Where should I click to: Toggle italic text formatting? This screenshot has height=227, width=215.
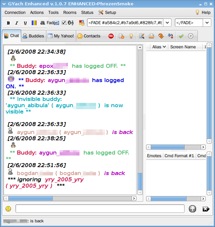tap(17, 23)
